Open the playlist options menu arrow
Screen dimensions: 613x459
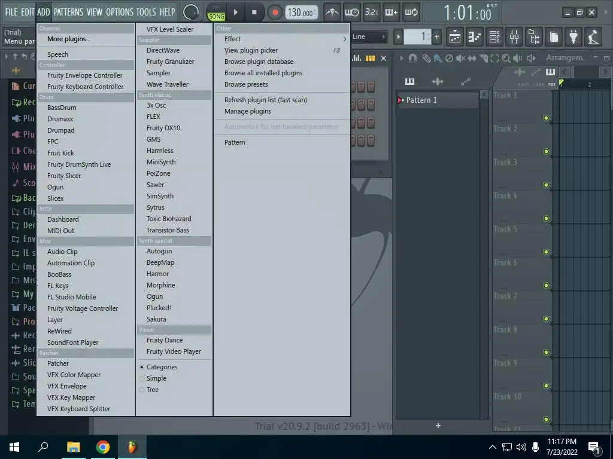coord(402,58)
